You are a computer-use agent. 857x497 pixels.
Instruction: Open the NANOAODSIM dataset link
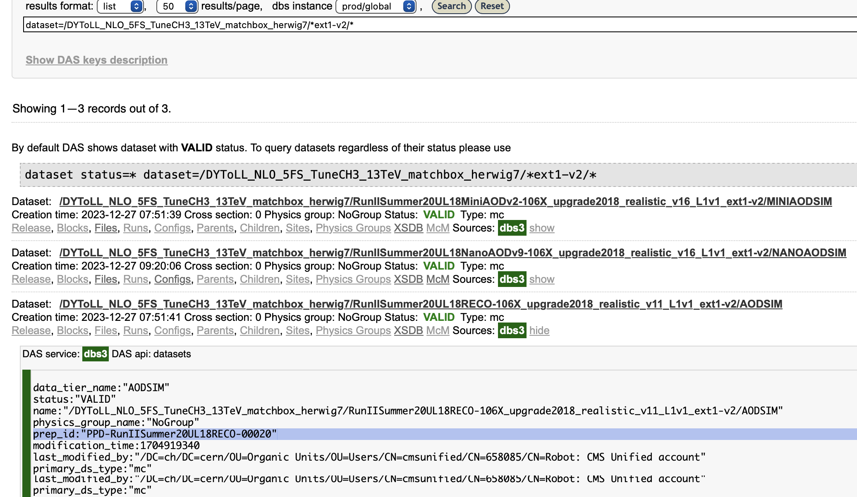point(452,253)
